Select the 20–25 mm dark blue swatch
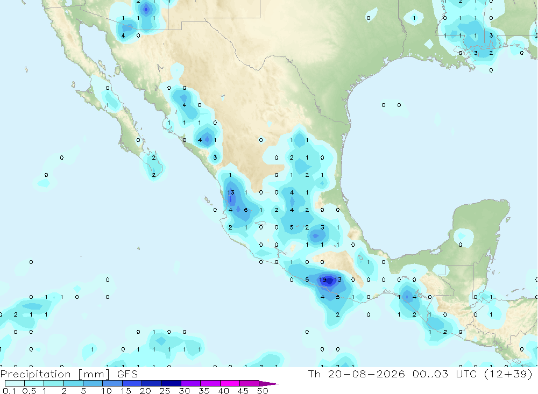The height and width of the screenshot is (394, 538). point(152,383)
